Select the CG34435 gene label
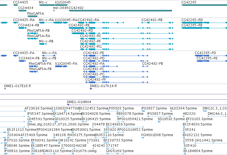This screenshot has width=227, height=155. [x=21, y=2]
